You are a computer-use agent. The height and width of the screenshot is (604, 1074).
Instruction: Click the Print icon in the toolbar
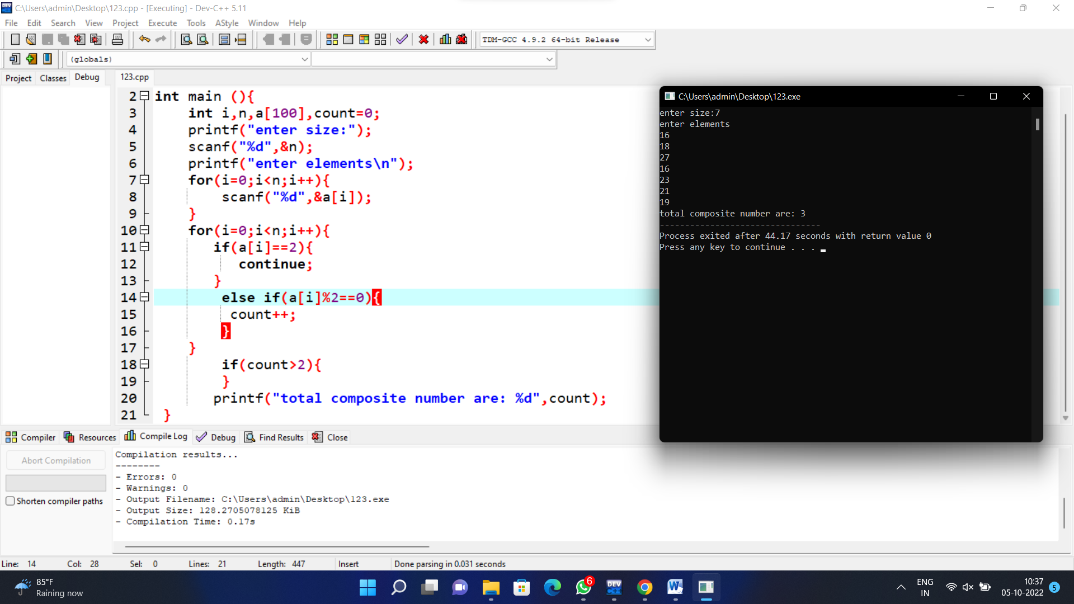[117, 39]
